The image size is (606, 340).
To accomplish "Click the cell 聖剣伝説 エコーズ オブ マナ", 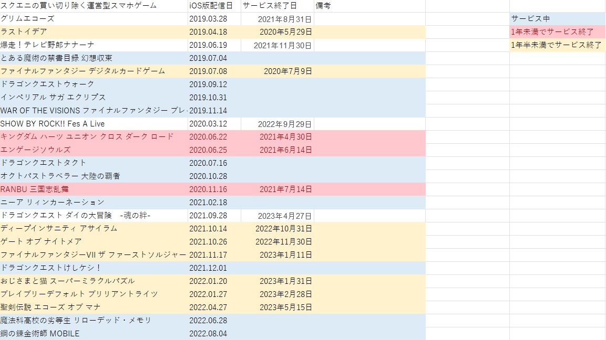I will (x=94, y=307).
